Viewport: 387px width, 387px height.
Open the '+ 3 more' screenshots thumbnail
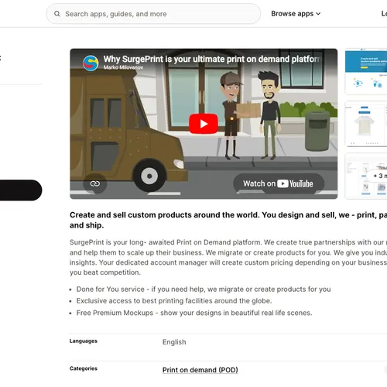(x=366, y=176)
